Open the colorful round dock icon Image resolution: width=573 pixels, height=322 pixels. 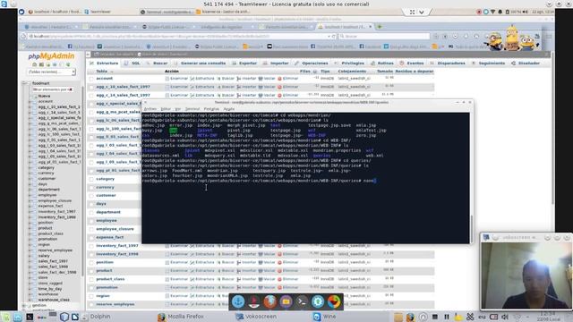click(334, 301)
